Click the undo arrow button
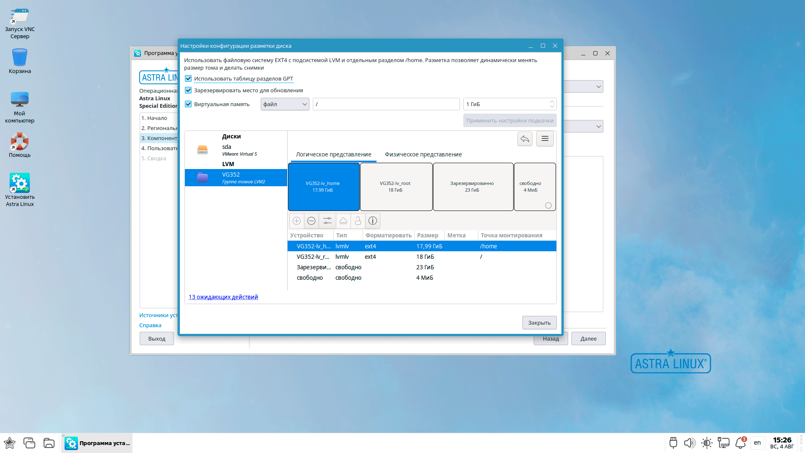 [x=525, y=139]
